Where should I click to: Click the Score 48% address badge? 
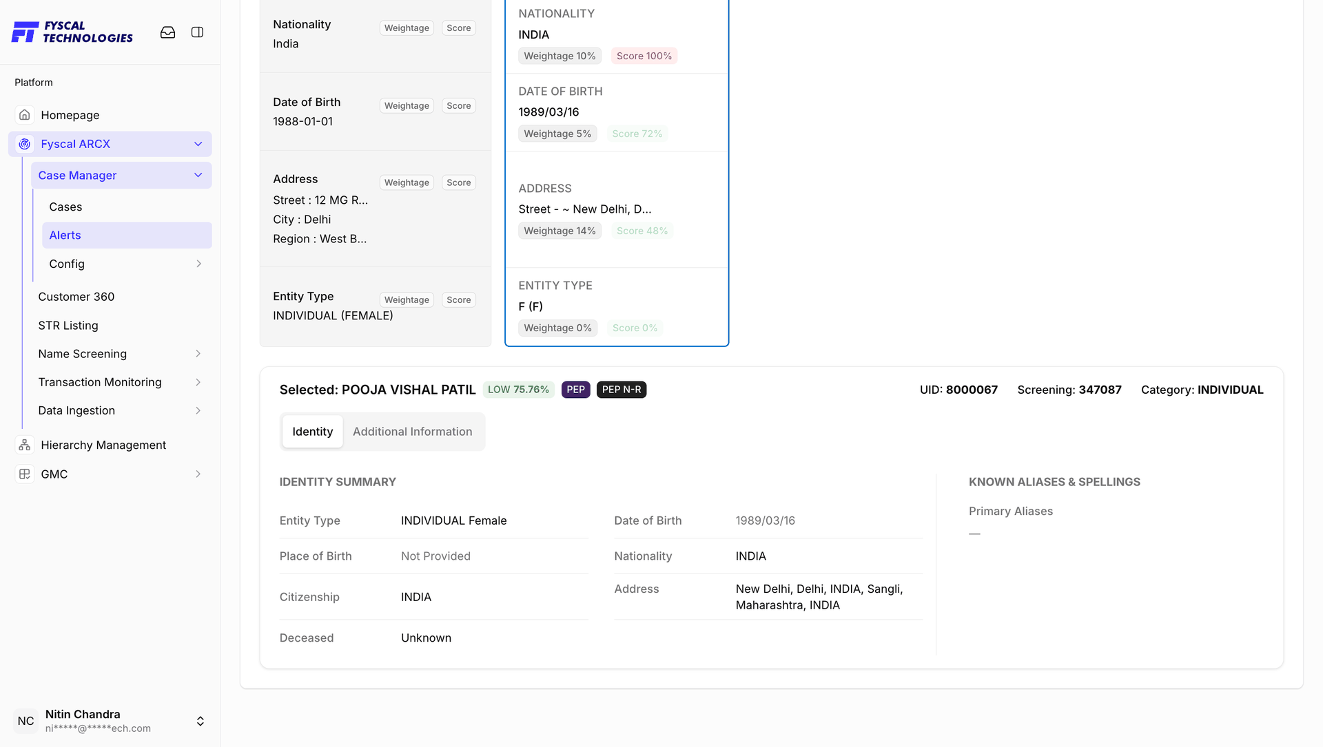click(x=642, y=231)
